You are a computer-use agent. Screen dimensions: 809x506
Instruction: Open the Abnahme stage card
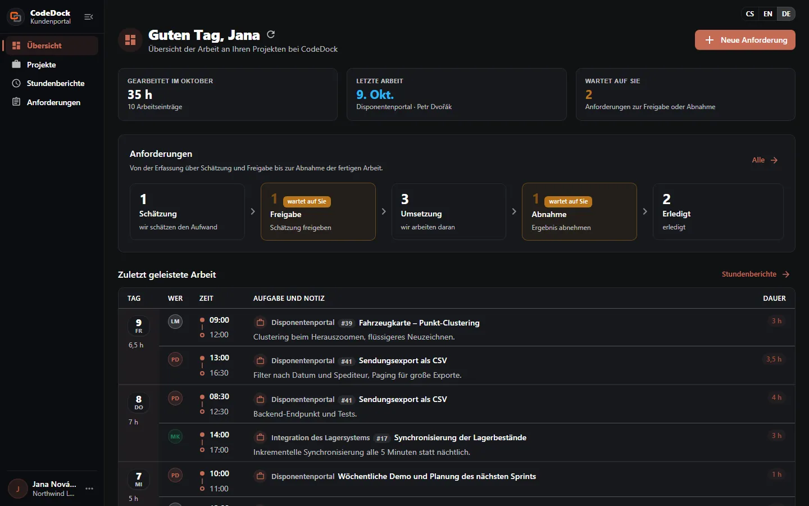[579, 212]
